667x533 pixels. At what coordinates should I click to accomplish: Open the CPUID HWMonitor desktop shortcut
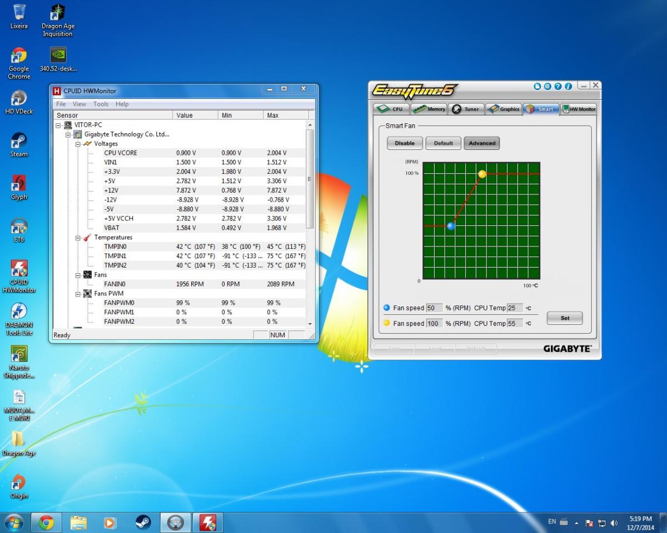(x=19, y=276)
